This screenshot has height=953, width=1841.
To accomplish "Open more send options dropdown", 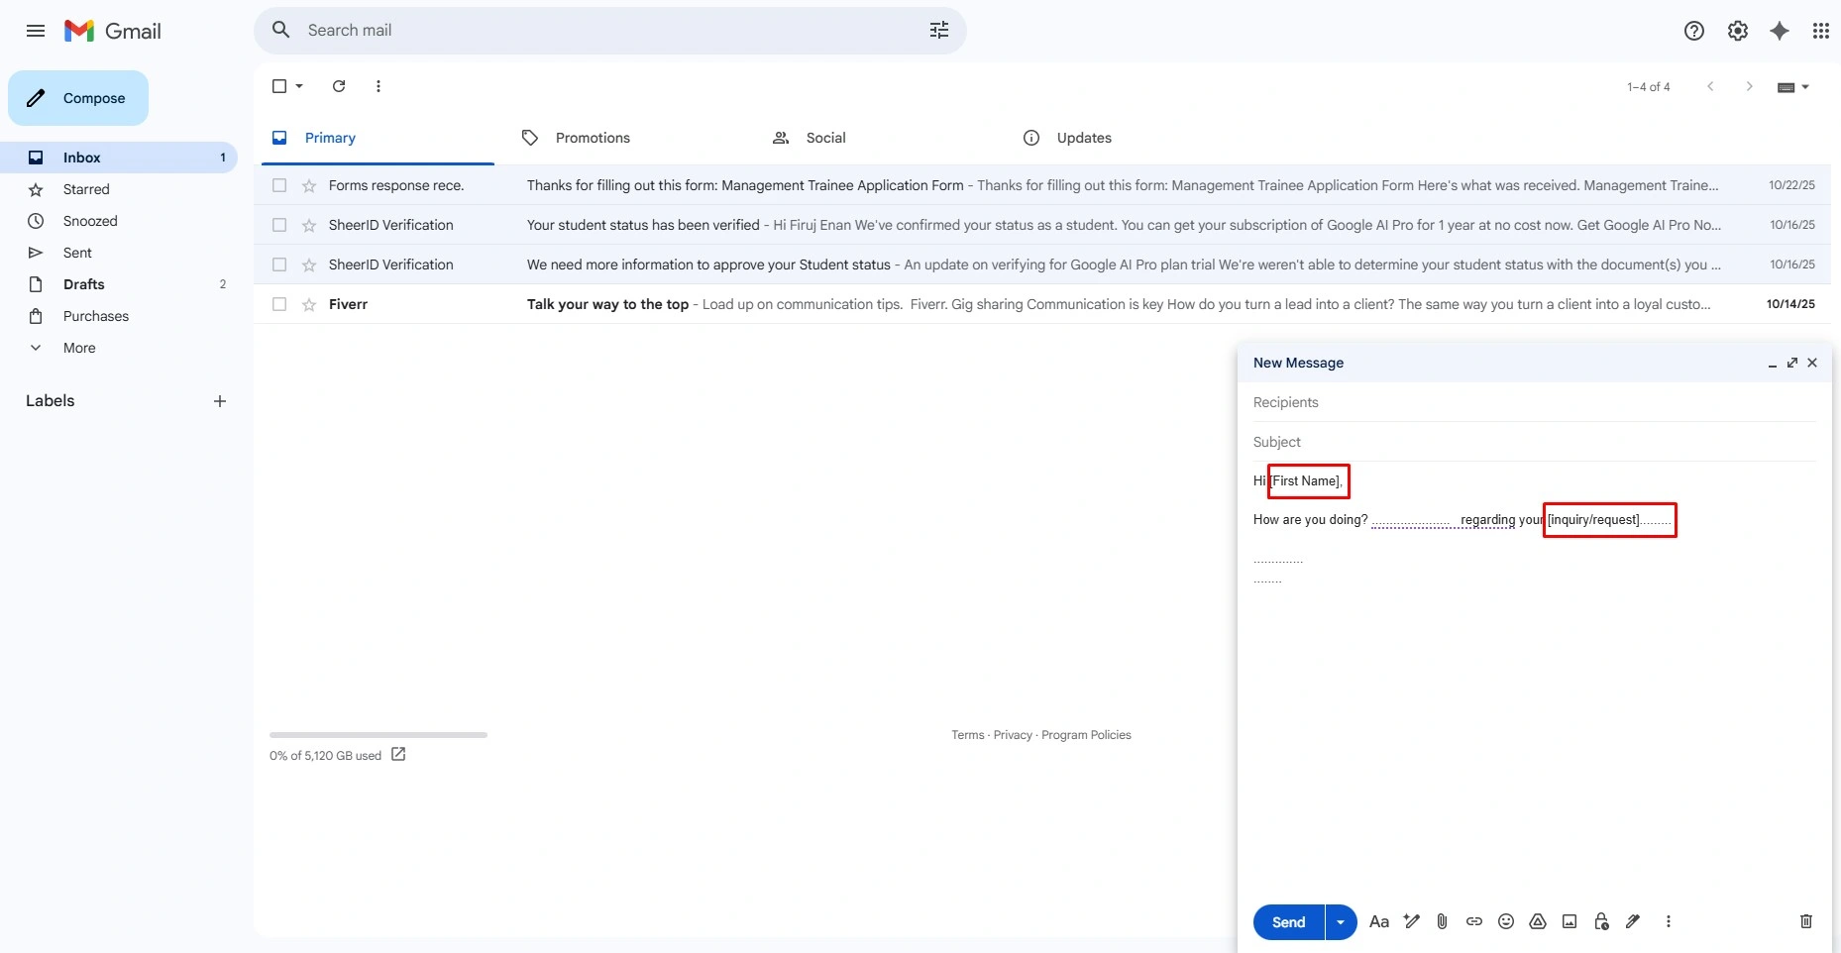I will (x=1341, y=922).
